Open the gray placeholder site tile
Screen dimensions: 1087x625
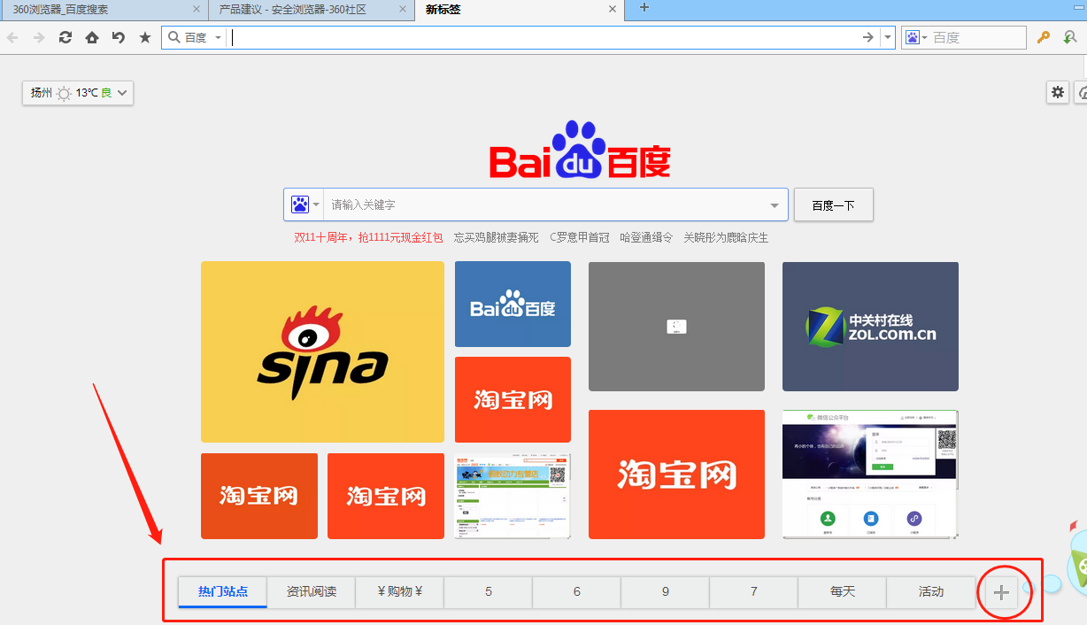click(x=676, y=326)
